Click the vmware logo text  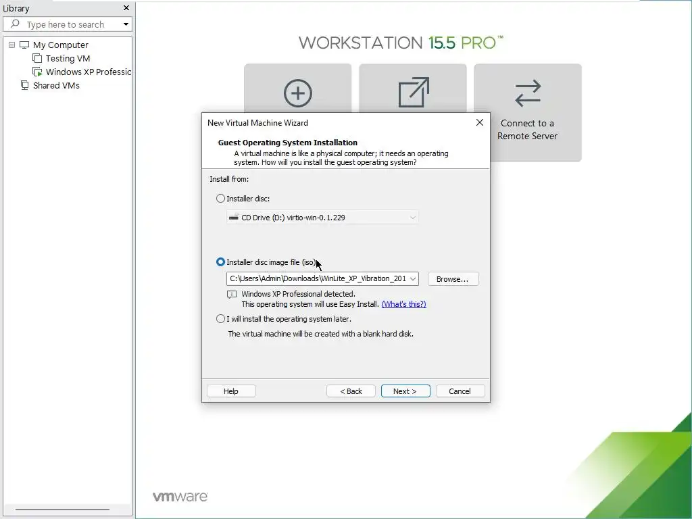pos(180,497)
